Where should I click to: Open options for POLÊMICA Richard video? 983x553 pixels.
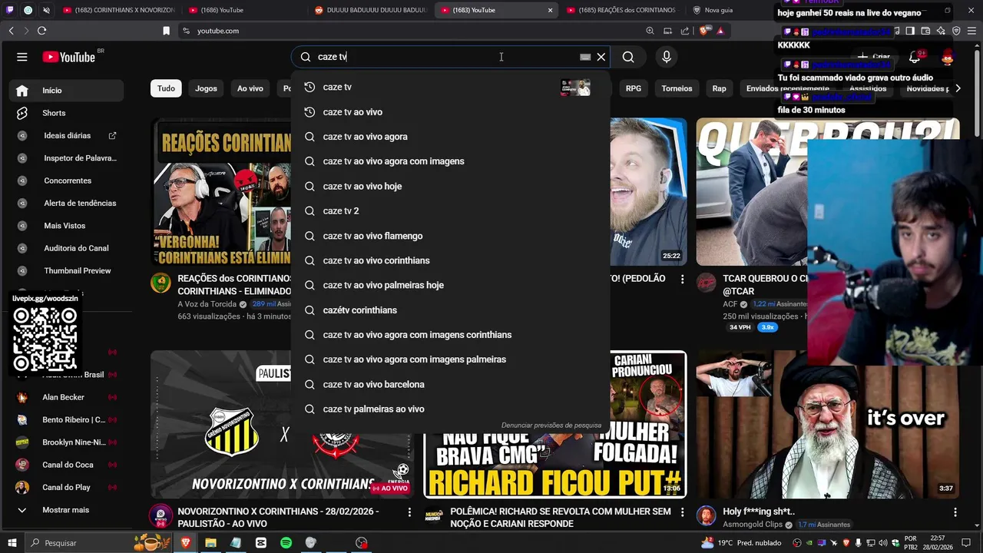682,512
